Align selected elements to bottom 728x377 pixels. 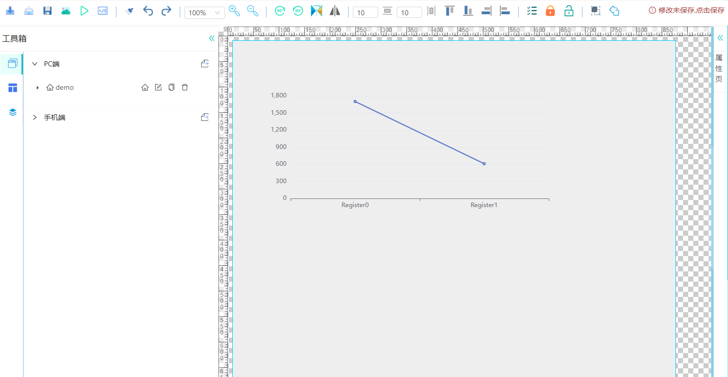click(468, 11)
